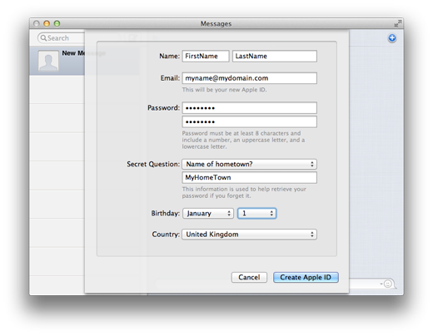Open the Birthday day dropdown
Viewport: 433px width, 336px height.
256,213
